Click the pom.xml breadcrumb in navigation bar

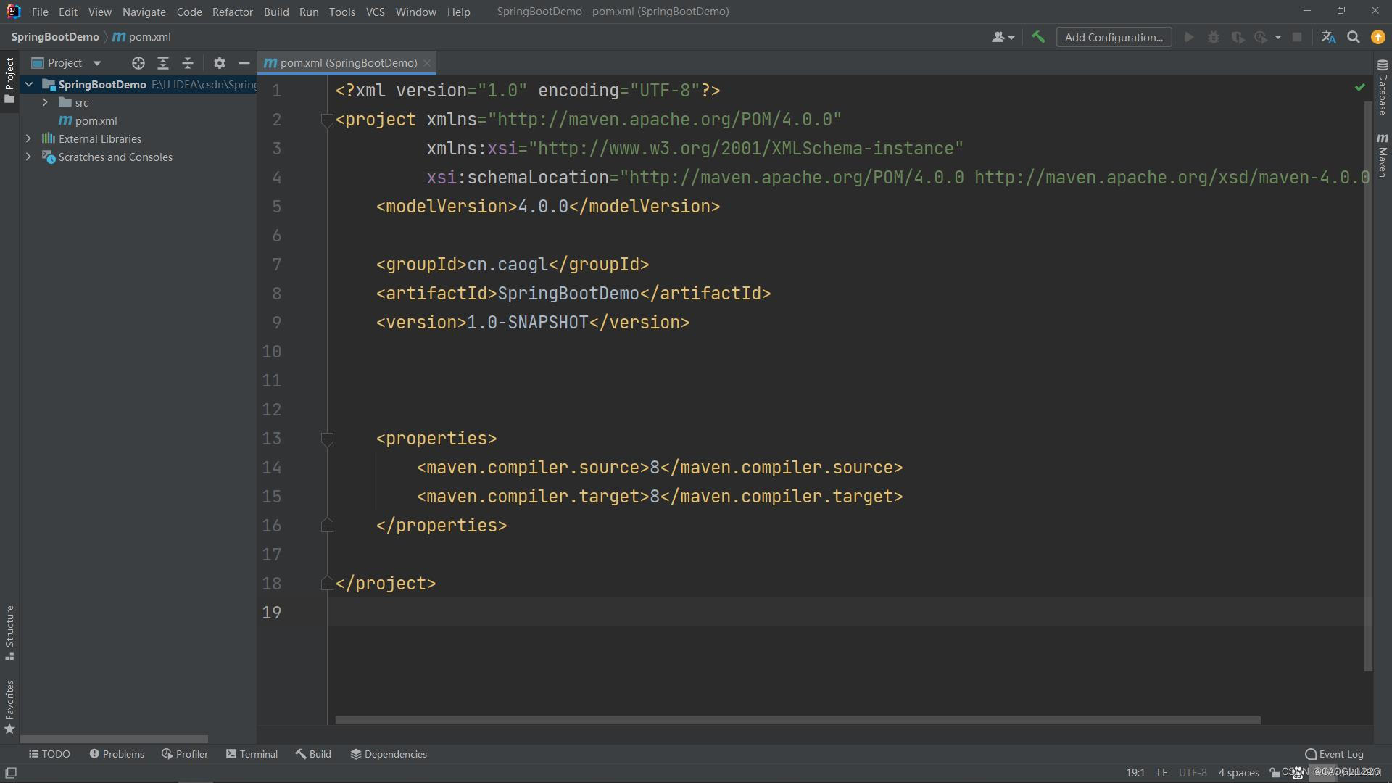click(x=142, y=37)
